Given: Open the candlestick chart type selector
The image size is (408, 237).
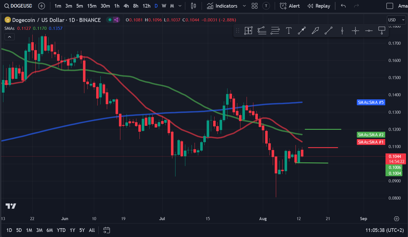Looking at the screenshot, I should (x=193, y=6).
